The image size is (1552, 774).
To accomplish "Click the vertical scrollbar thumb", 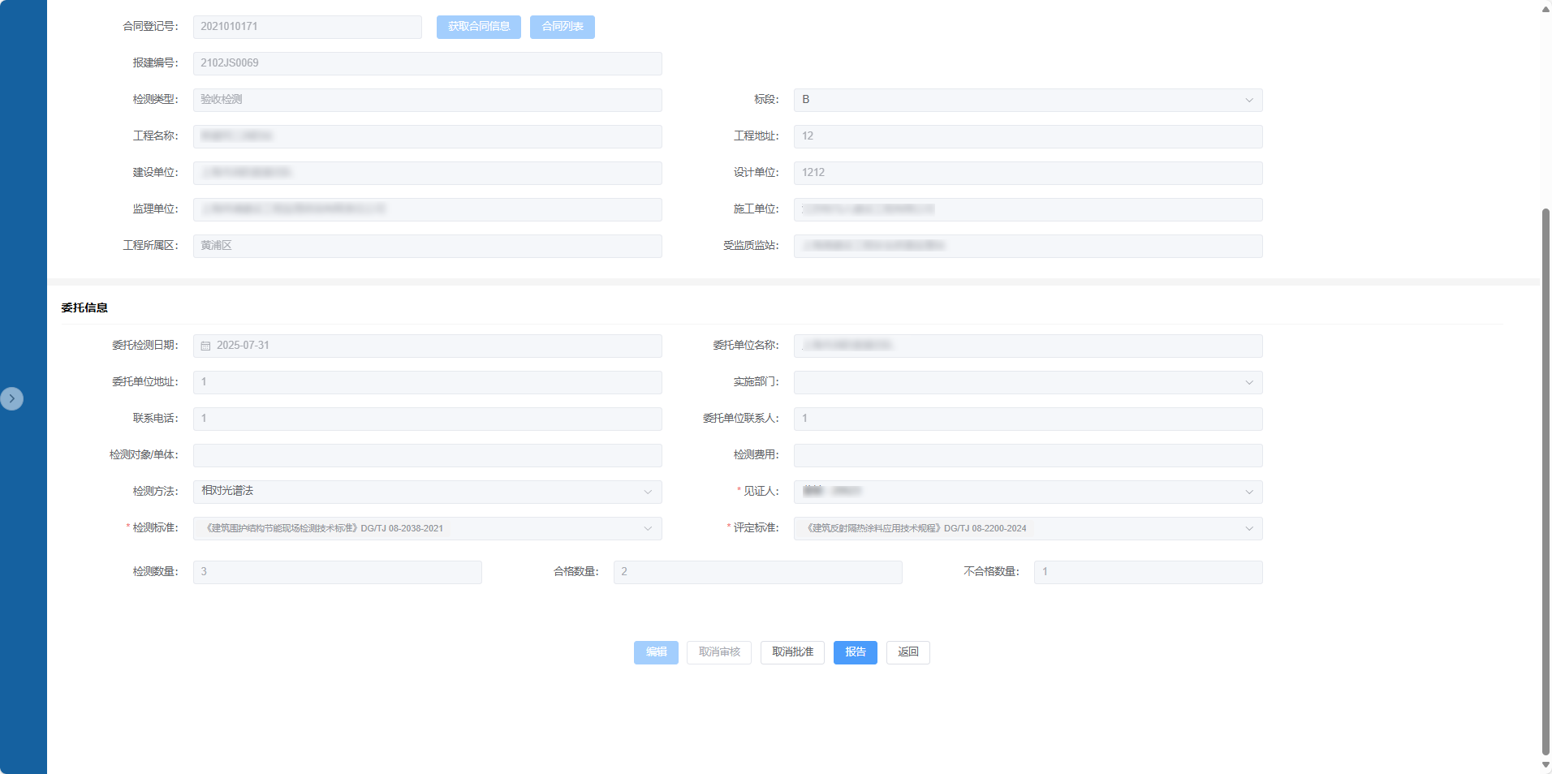I will (1546, 479).
